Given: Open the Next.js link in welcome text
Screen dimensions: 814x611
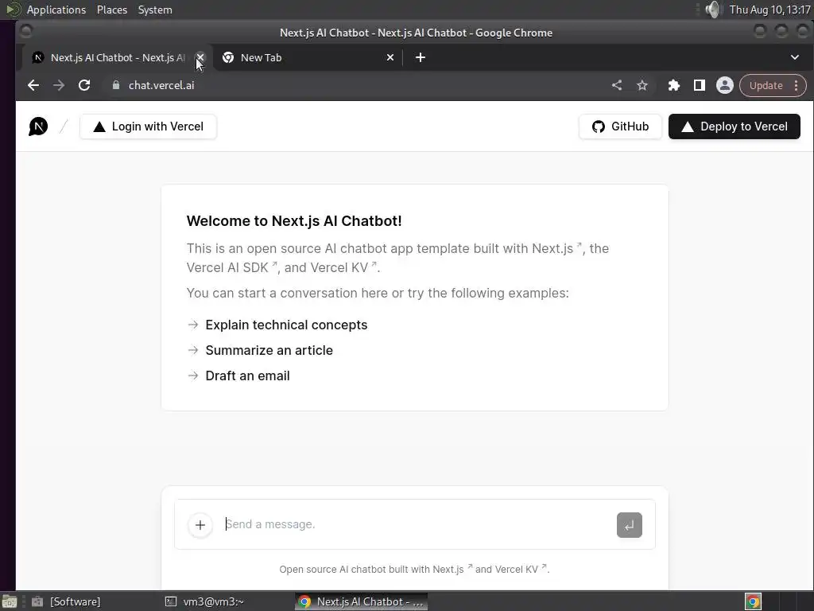Looking at the screenshot, I should 556,248.
